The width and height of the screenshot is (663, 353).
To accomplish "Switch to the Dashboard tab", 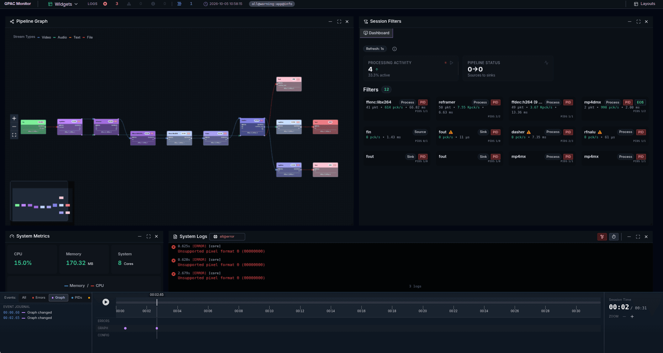I will (x=376, y=33).
